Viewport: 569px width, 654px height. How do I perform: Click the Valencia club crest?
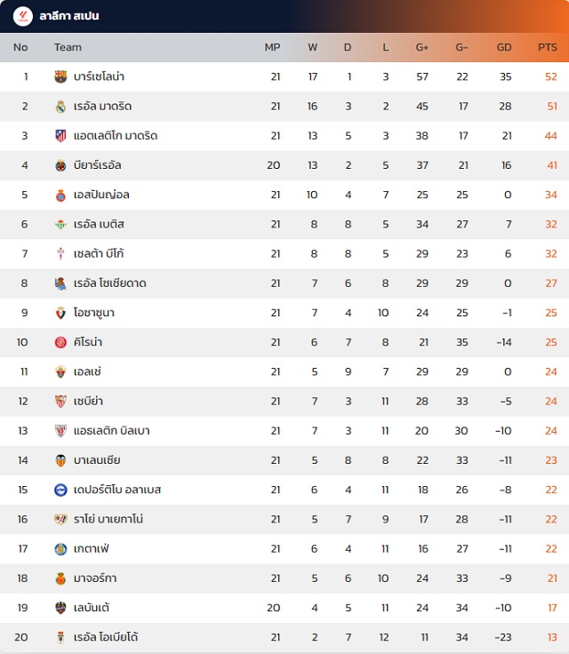tap(60, 460)
